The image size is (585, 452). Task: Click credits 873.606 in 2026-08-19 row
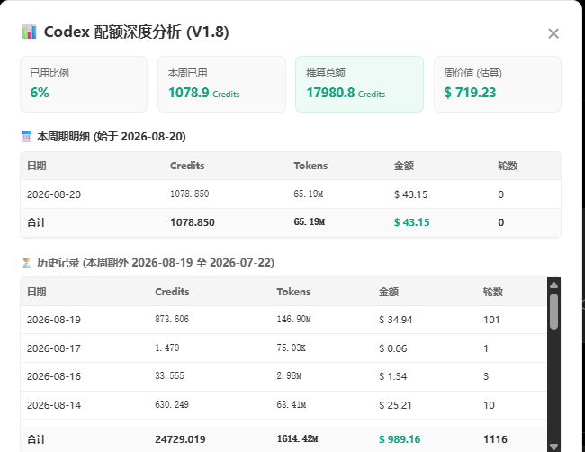(172, 319)
